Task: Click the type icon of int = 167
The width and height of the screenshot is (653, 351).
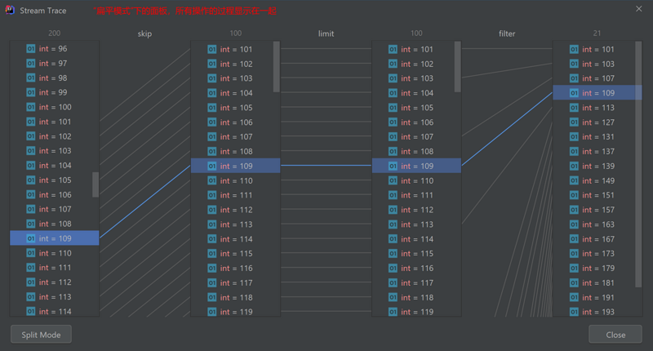Action: pyautogui.click(x=574, y=239)
